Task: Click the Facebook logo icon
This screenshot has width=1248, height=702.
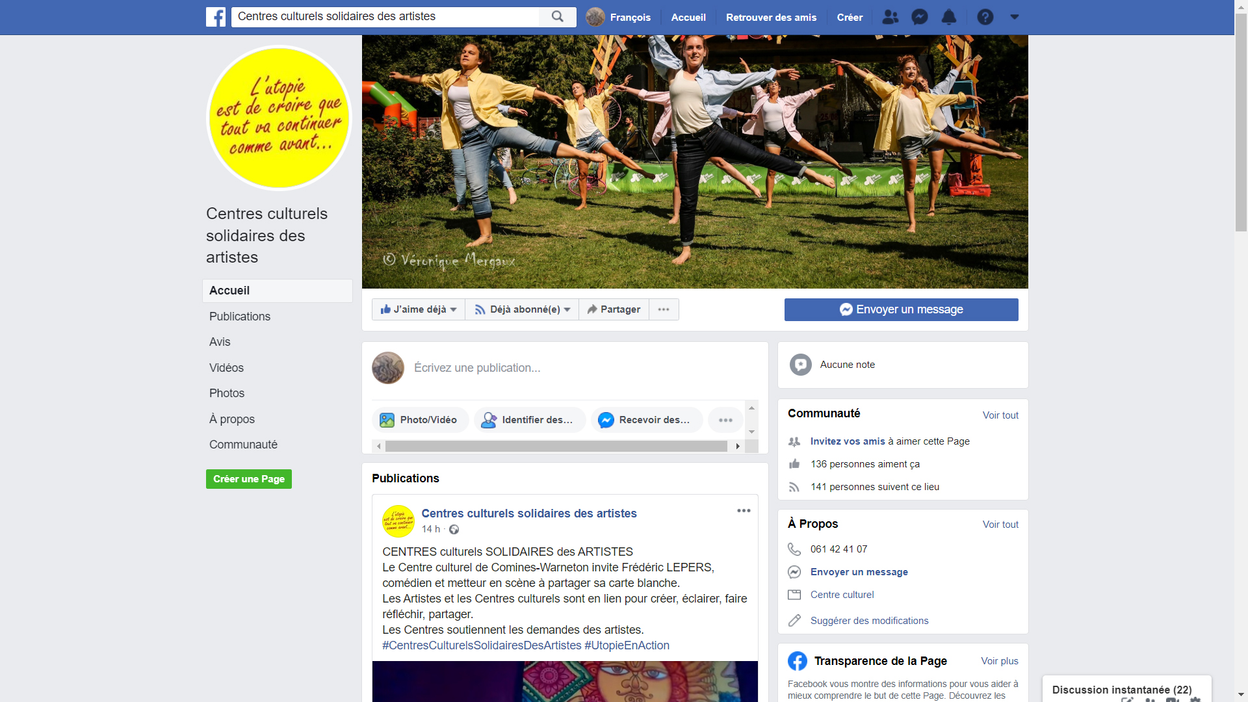Action: point(216,17)
